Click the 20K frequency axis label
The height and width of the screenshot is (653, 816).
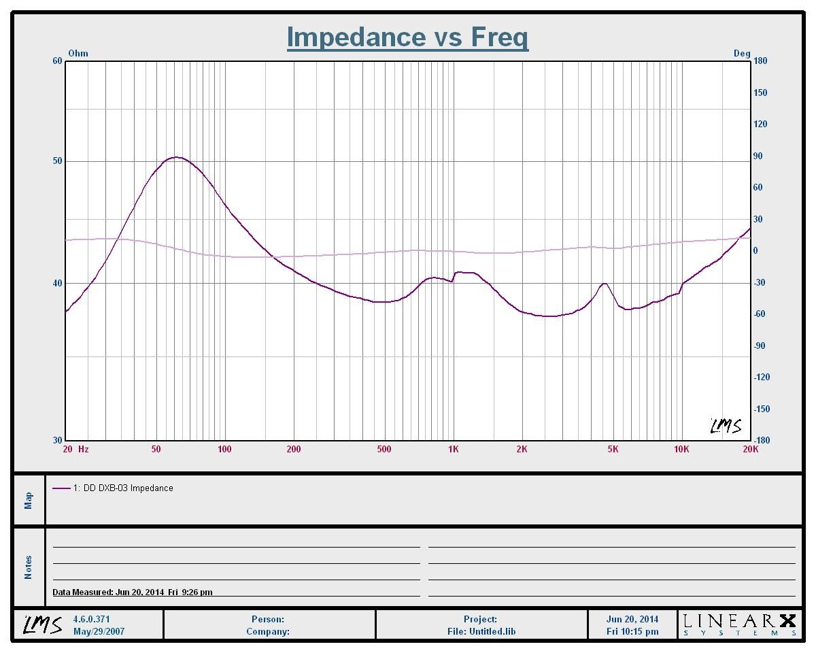point(750,449)
